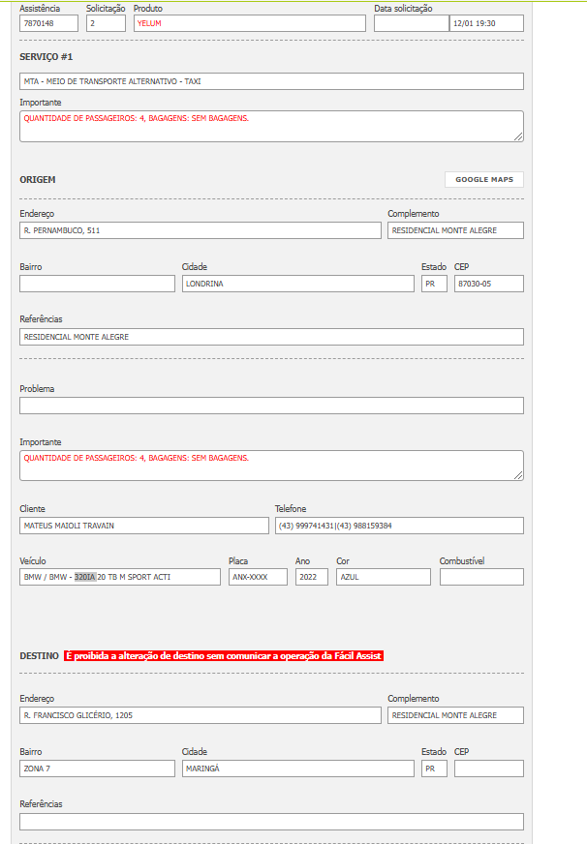Screen dimensions: 587x844
Task: Click the destination Estado field PR
Action: click(x=434, y=769)
